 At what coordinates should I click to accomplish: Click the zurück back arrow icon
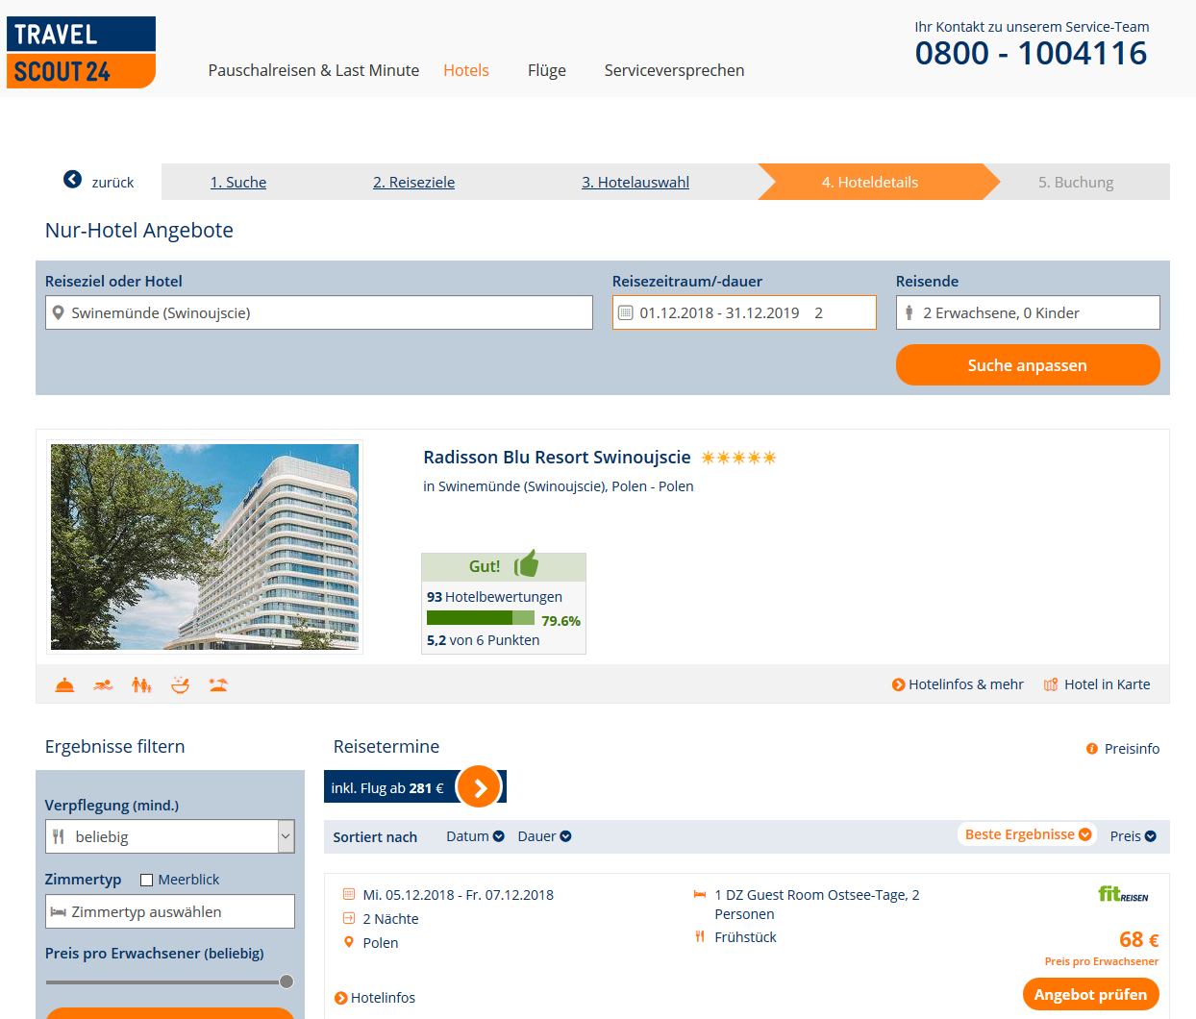(72, 180)
